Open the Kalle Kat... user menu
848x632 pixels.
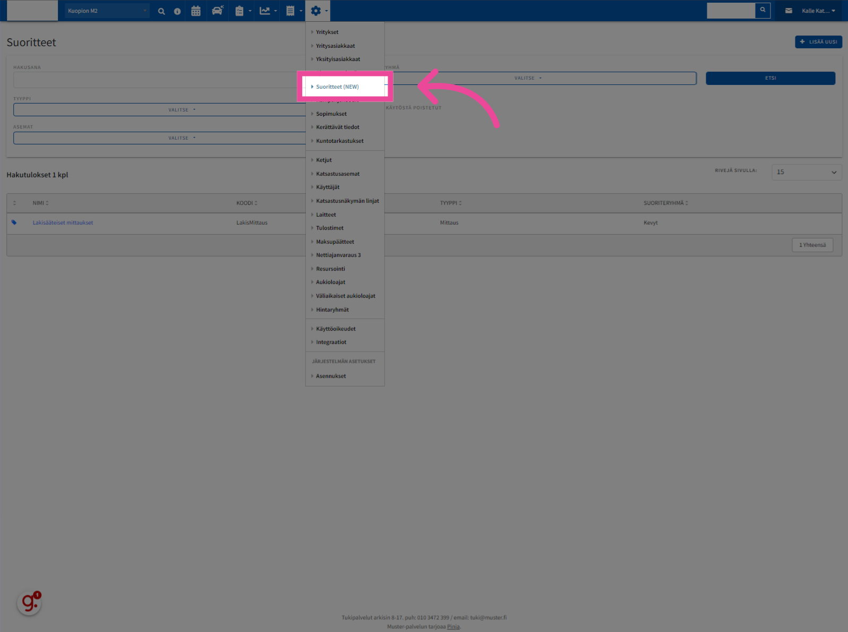(x=818, y=11)
